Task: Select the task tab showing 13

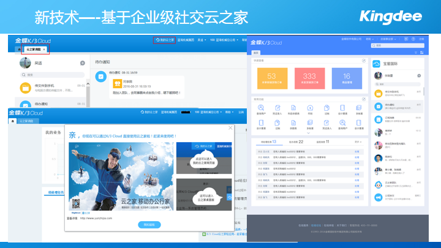Action: pos(269,141)
